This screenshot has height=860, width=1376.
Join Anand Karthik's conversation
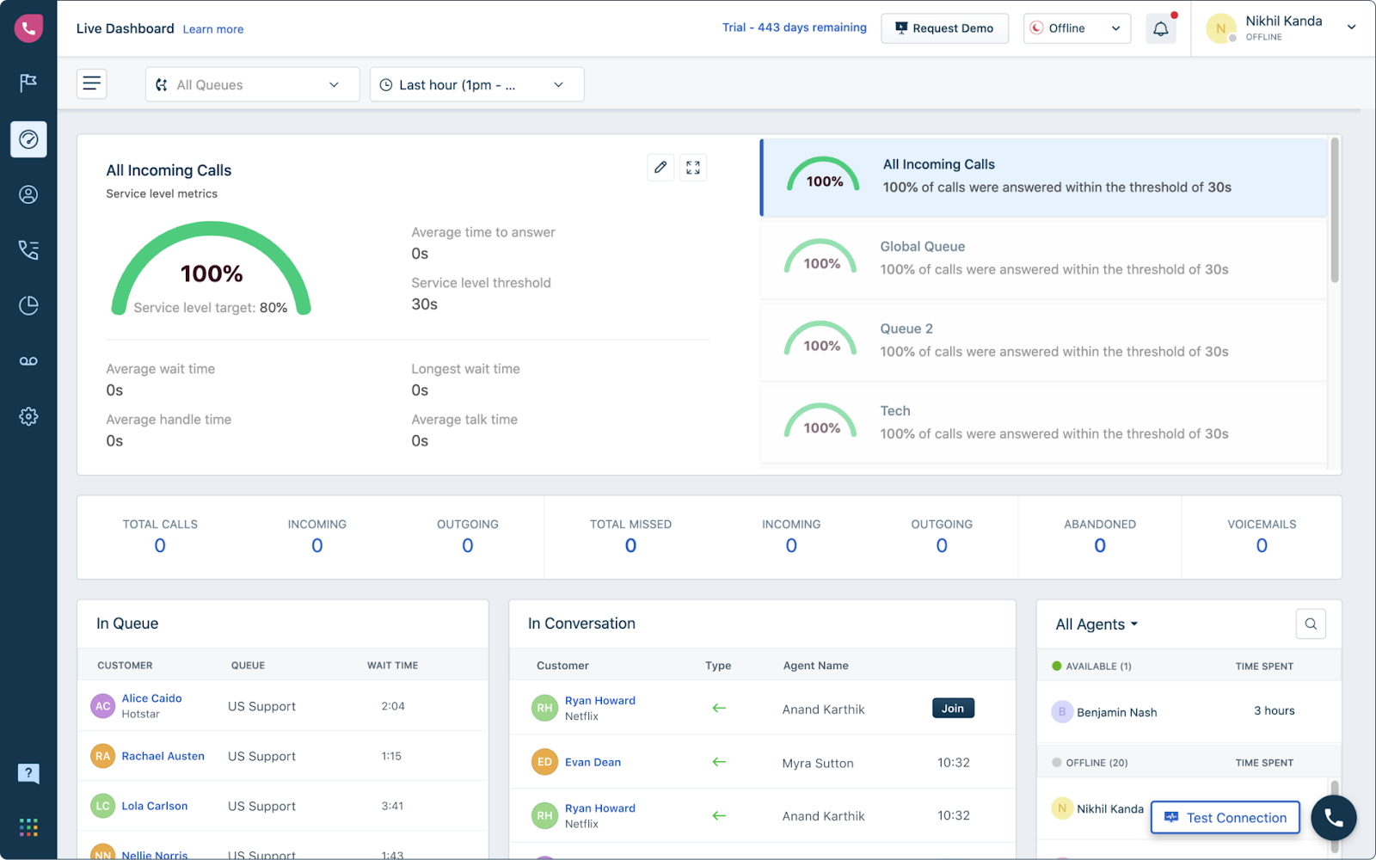pyautogui.click(x=952, y=708)
